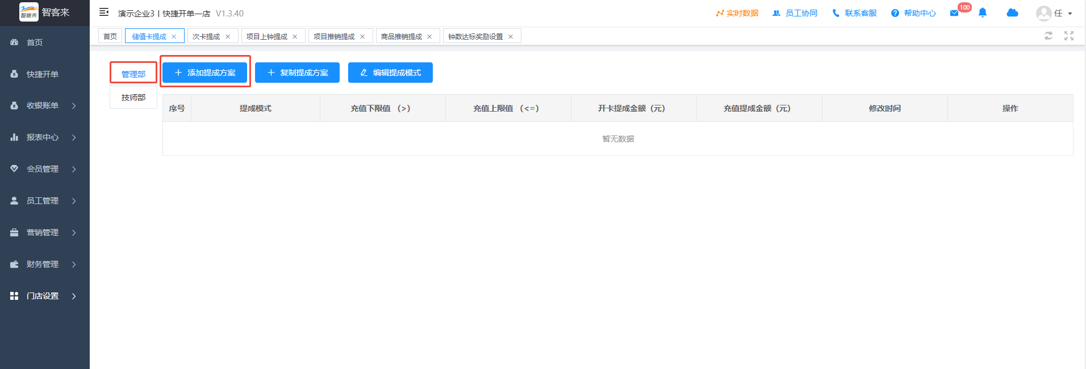Viewport: 1086px width, 369px height.
Task: Click the 添加提成方案 button
Action: 204,73
